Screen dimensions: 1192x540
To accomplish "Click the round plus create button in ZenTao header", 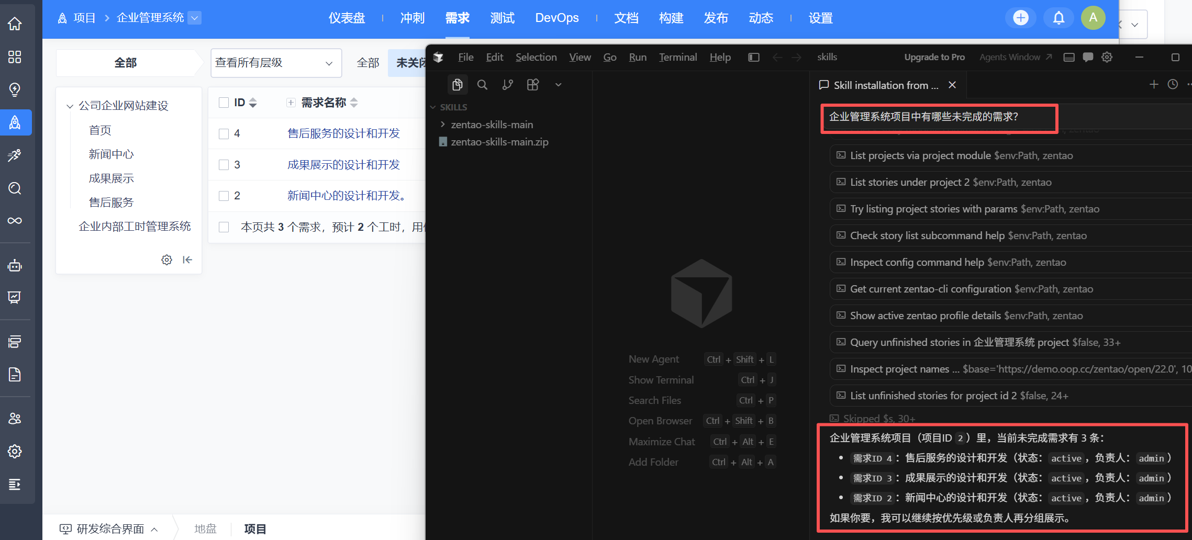I will tap(1020, 18).
